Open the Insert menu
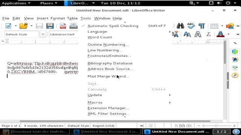 43,18
